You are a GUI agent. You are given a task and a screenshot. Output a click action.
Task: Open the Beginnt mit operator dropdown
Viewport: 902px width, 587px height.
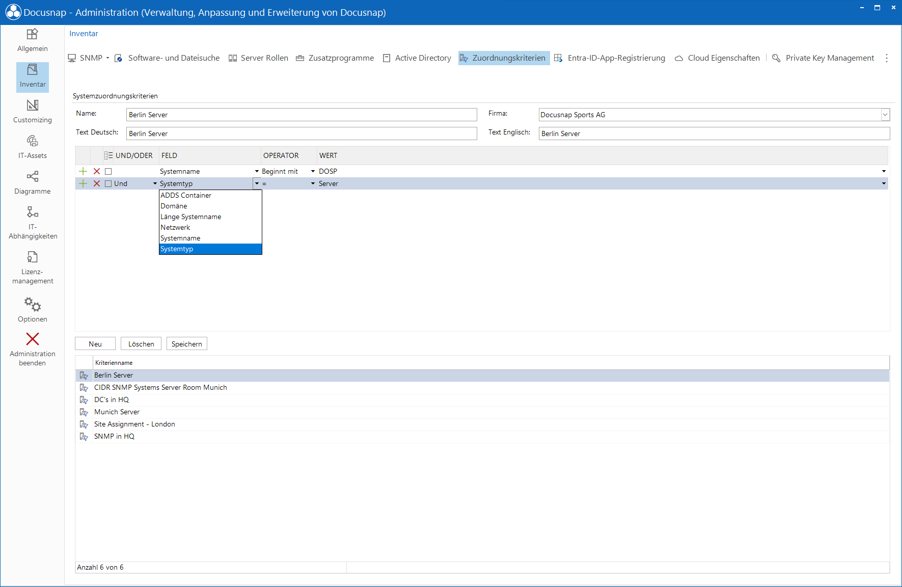tap(313, 171)
